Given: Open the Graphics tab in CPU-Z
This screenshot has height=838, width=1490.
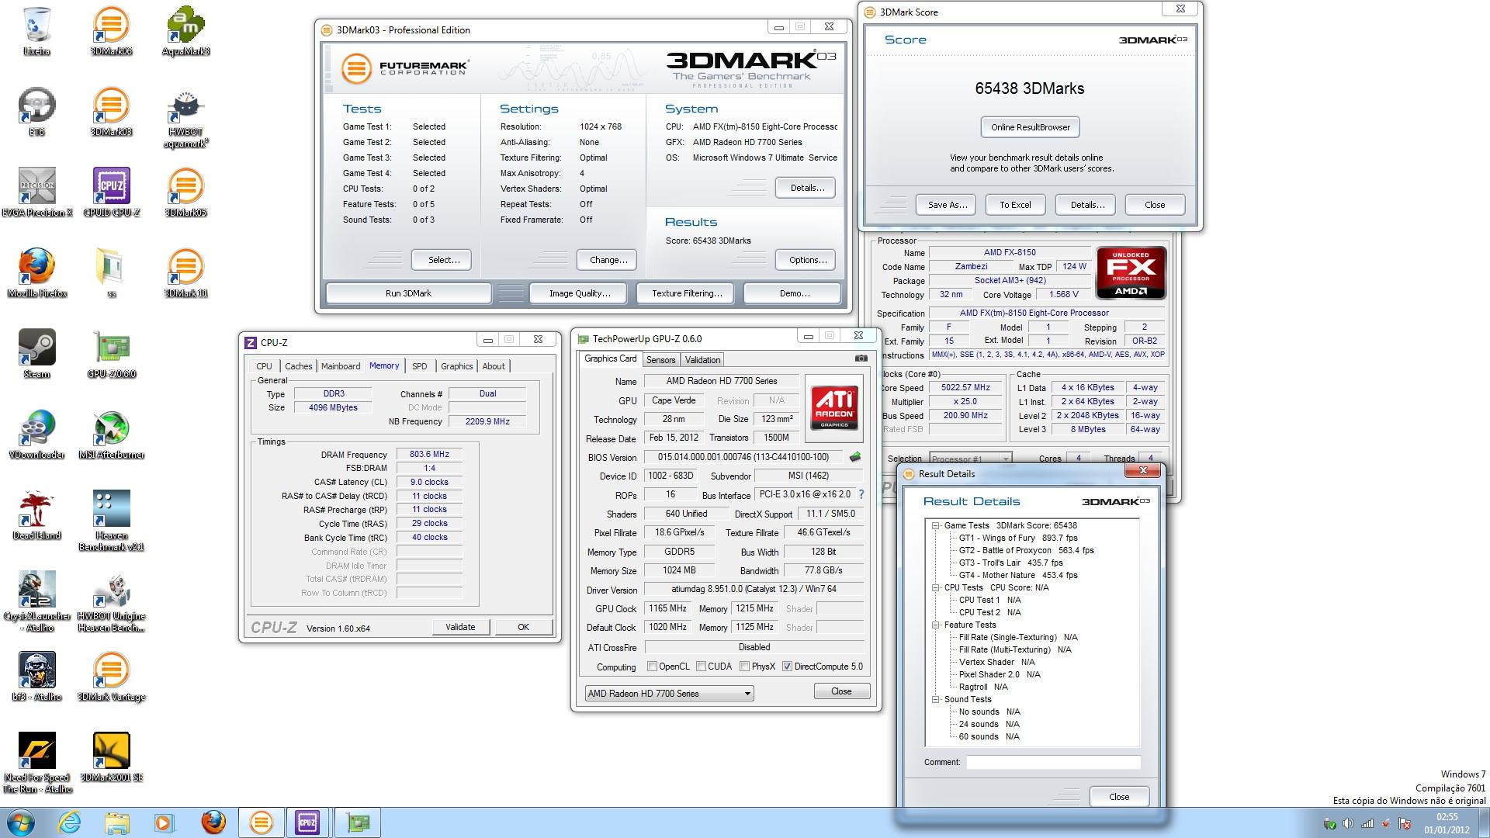Looking at the screenshot, I should pos(456,366).
